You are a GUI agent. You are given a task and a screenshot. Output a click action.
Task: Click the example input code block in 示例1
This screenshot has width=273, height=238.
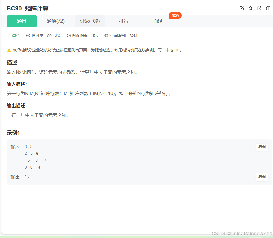(32, 157)
